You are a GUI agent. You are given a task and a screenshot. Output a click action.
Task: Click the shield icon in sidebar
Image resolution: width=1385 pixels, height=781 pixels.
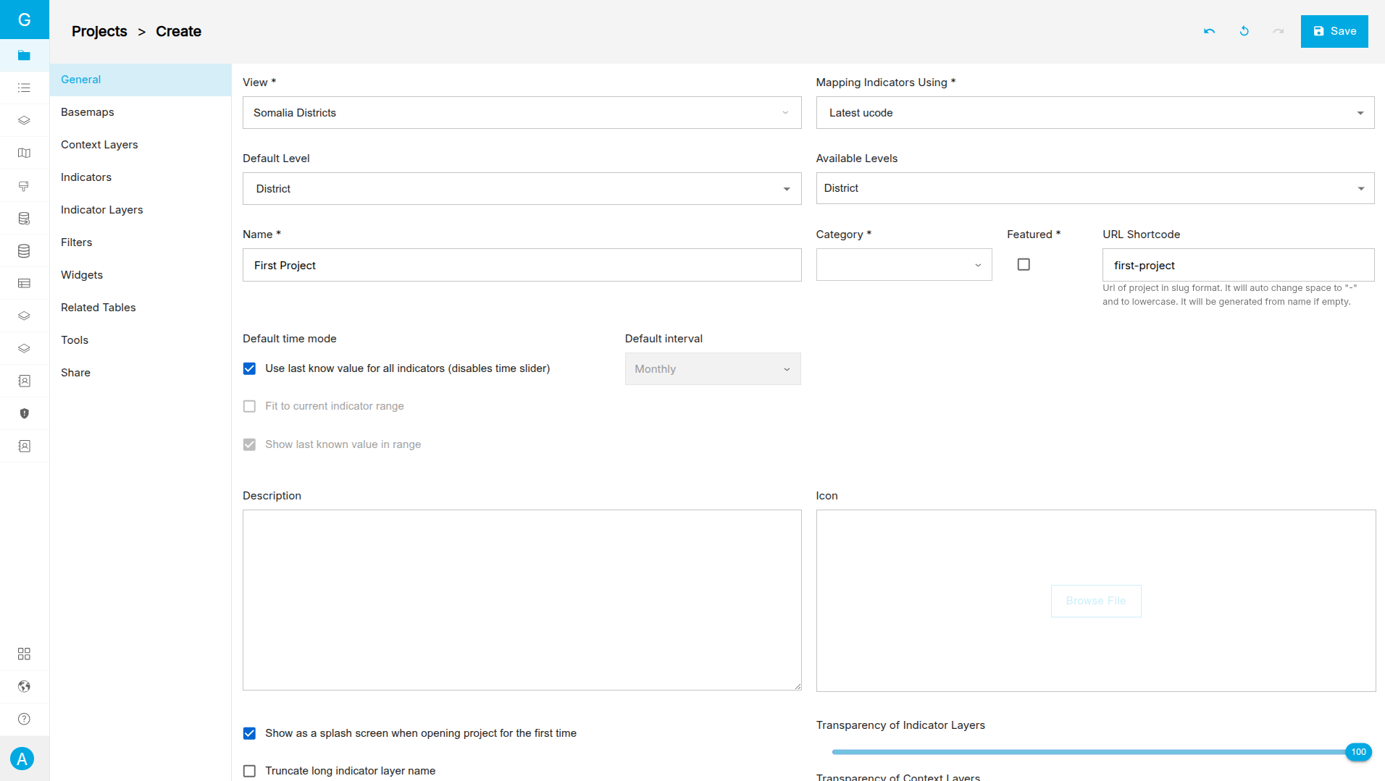(x=24, y=413)
